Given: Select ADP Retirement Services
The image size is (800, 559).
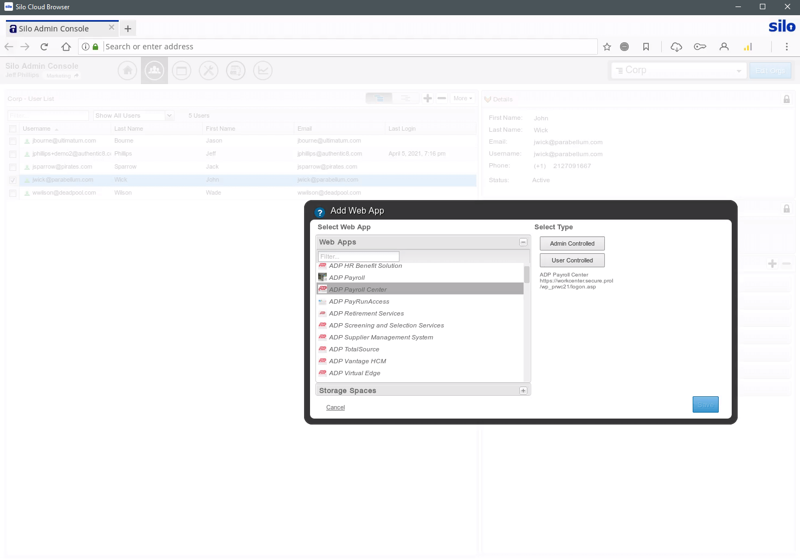Looking at the screenshot, I should click(420, 313).
